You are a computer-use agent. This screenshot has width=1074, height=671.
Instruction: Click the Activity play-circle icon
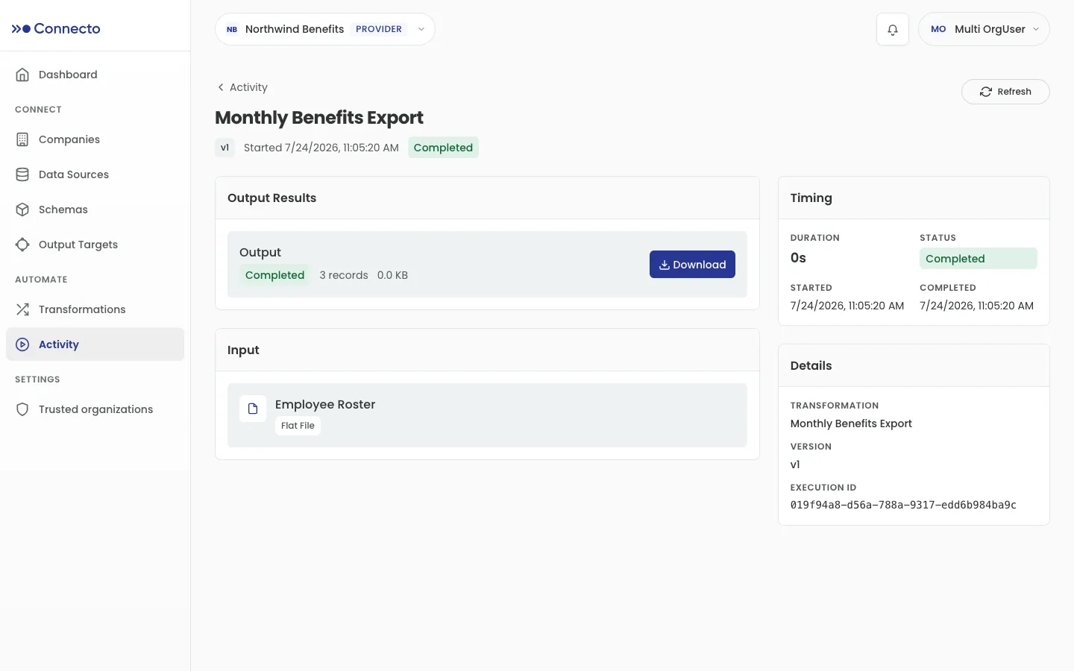pyautogui.click(x=22, y=344)
